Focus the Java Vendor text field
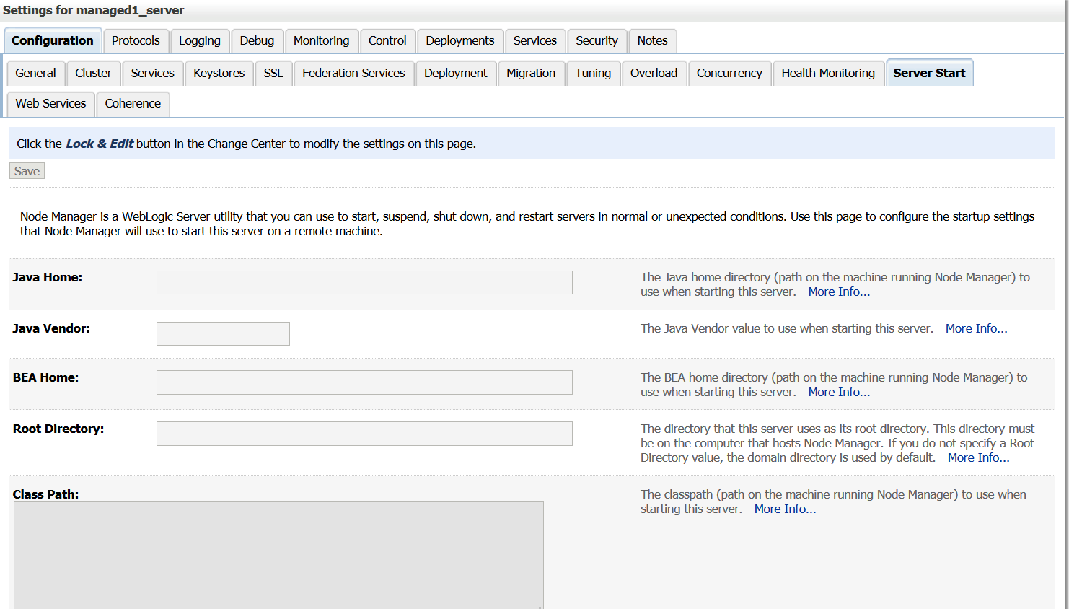The width and height of the screenshot is (1069, 609). (x=223, y=333)
